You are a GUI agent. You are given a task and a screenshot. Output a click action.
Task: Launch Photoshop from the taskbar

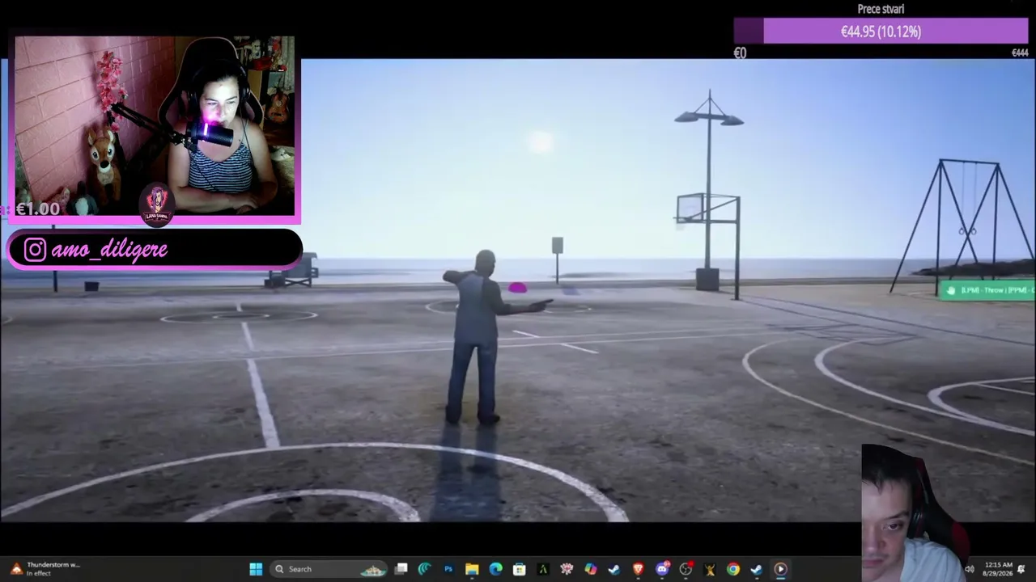pos(448,569)
